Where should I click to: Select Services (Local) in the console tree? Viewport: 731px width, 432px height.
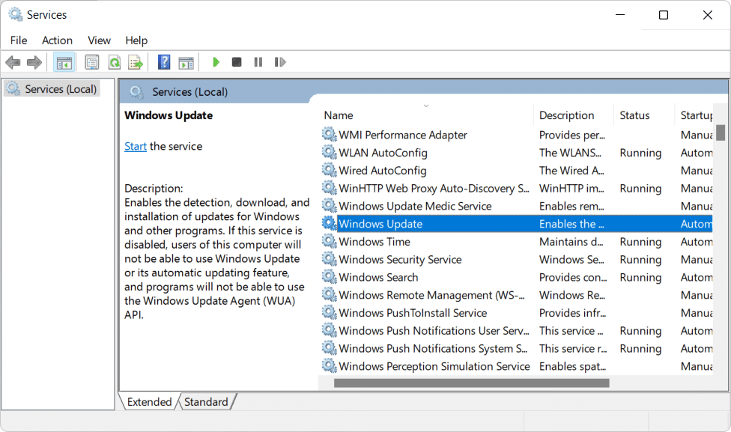pyautogui.click(x=60, y=89)
